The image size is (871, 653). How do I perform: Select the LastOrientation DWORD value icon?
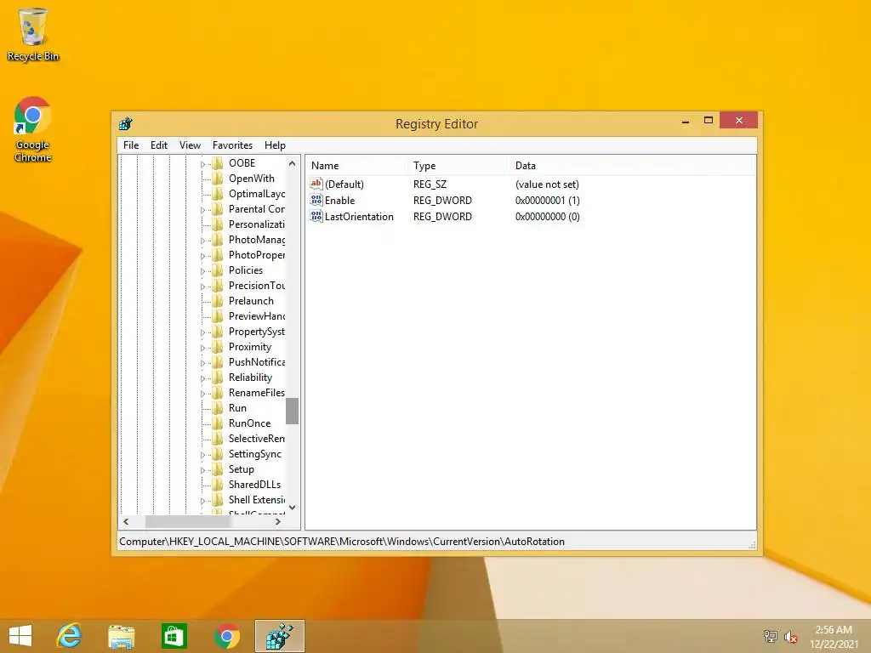(x=316, y=216)
